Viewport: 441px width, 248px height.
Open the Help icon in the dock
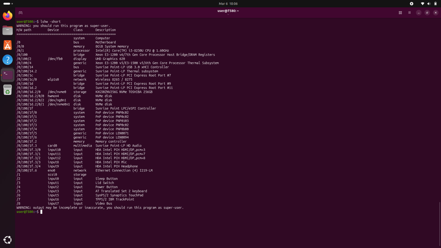pyautogui.click(x=8, y=60)
